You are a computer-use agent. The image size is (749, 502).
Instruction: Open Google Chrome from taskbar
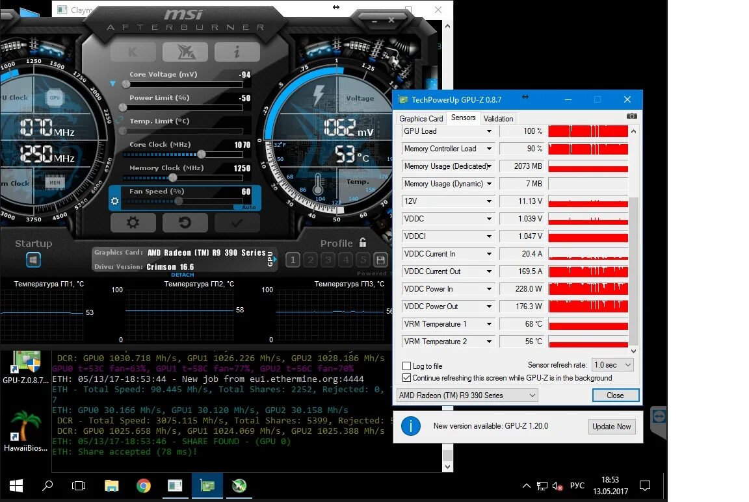(x=143, y=486)
